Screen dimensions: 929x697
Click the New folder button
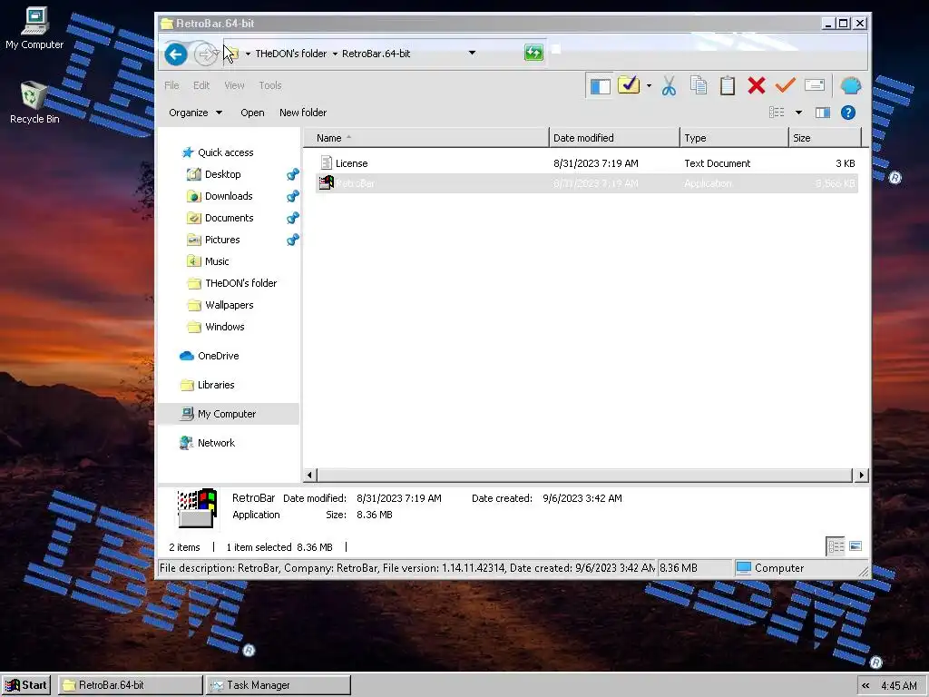click(x=303, y=113)
